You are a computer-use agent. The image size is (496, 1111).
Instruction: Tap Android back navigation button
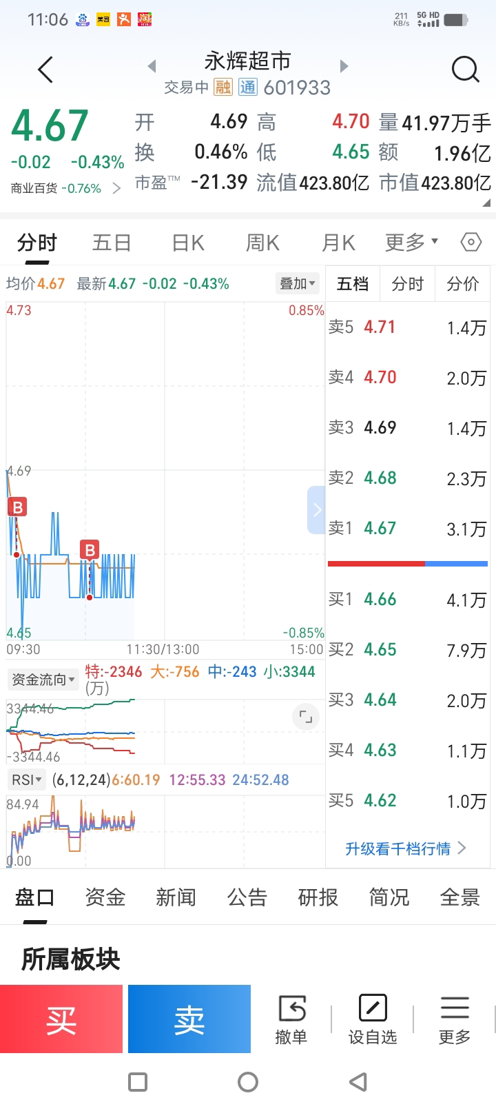click(x=358, y=1082)
